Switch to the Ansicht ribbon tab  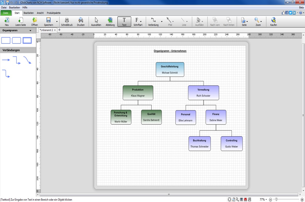coord(40,13)
